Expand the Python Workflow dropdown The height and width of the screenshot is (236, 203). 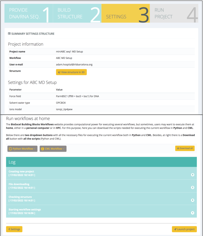tap(22, 149)
